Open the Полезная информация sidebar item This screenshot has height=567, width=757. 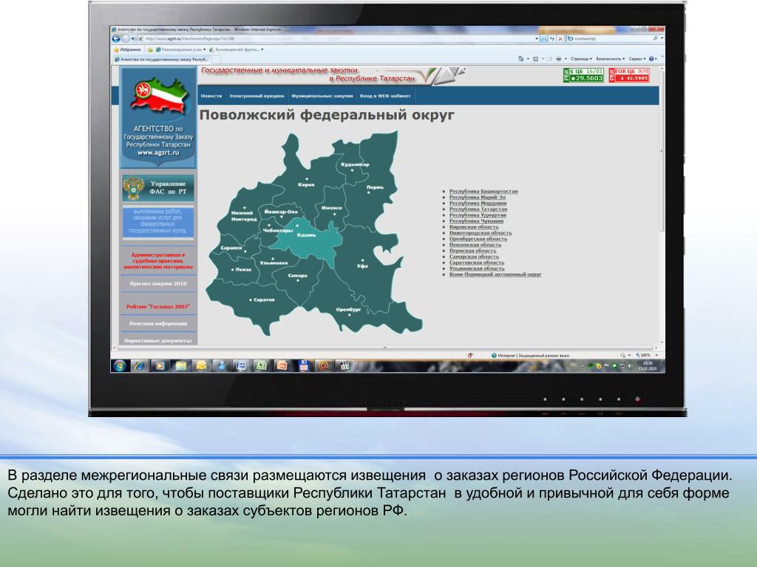[158, 323]
